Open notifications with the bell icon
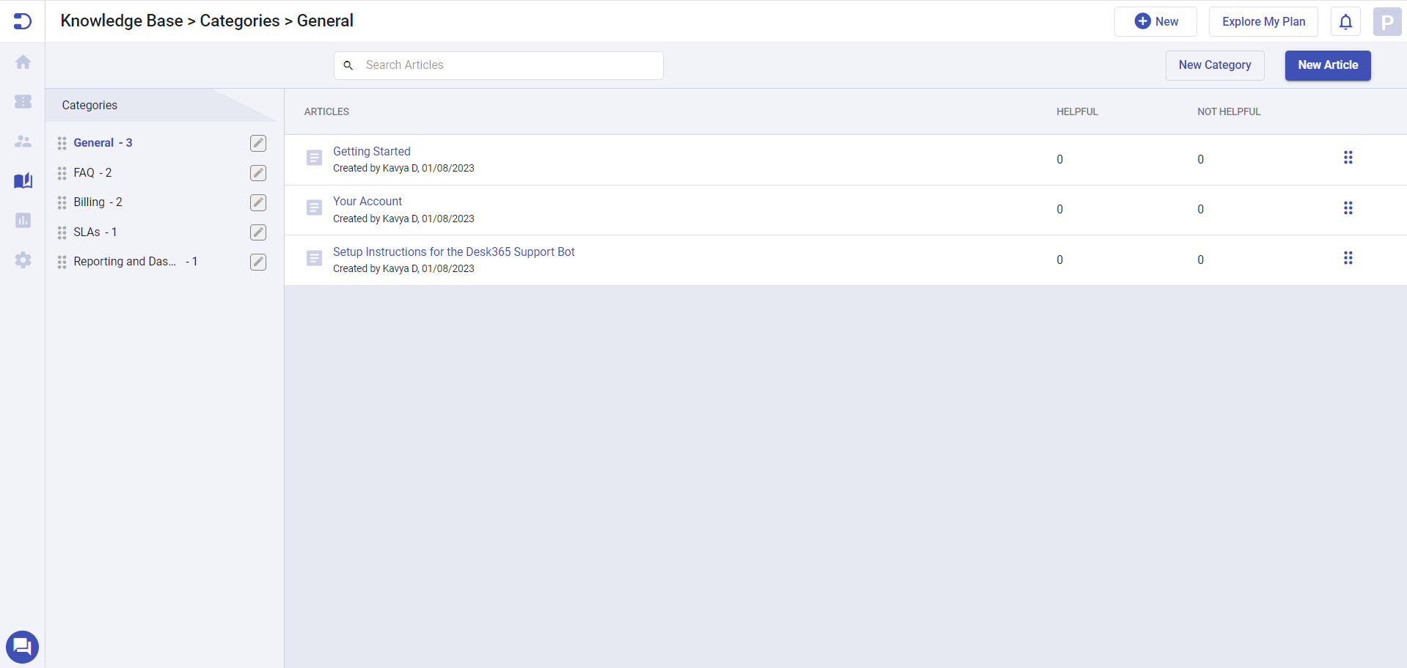 click(x=1345, y=21)
